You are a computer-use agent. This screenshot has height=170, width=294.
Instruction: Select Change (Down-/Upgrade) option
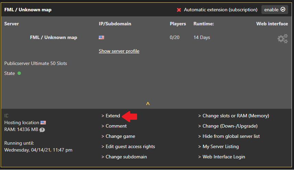pos(230,126)
